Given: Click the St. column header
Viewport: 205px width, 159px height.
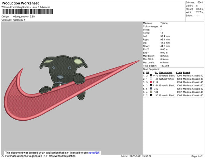Looking at the screenshot, I should tap(156, 73).
